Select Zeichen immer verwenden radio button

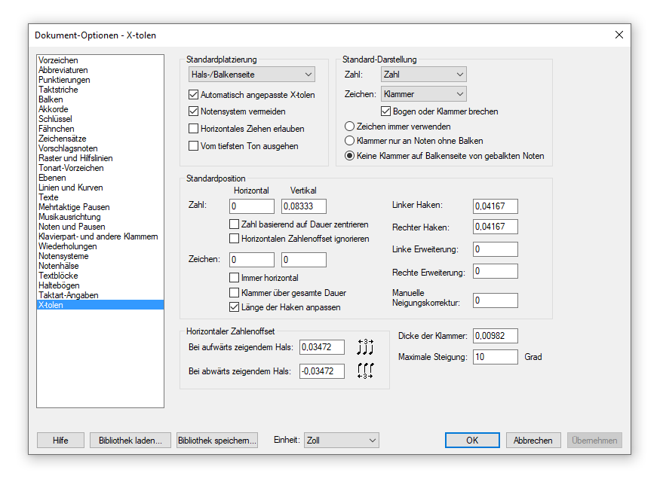point(349,127)
